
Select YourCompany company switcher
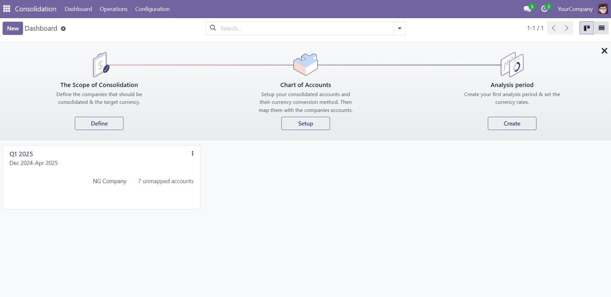click(x=575, y=9)
